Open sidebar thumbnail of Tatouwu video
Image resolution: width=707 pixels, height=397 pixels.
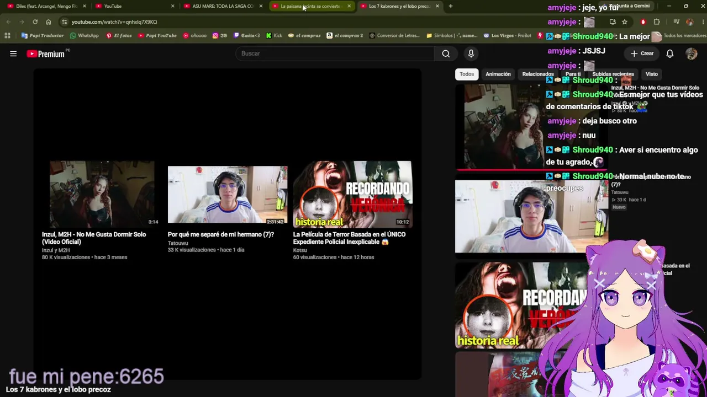point(530,216)
